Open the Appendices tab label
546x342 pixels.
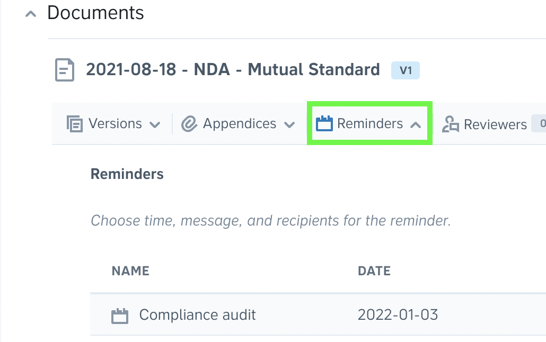240,123
